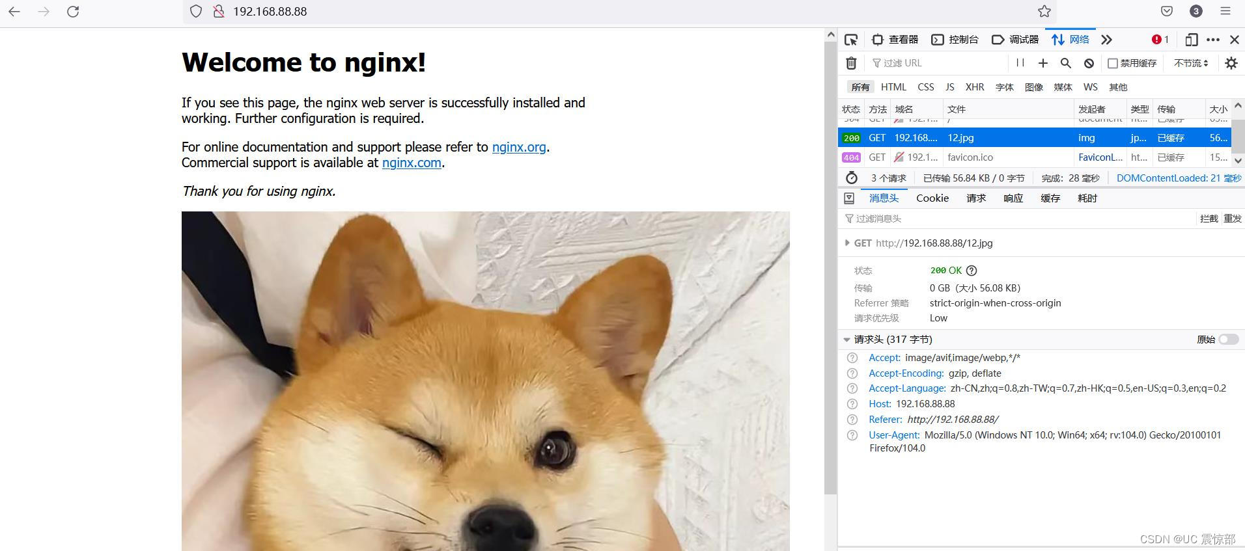The width and height of the screenshot is (1245, 551).
Task: Open the 请求 details tab
Action: tap(976, 198)
